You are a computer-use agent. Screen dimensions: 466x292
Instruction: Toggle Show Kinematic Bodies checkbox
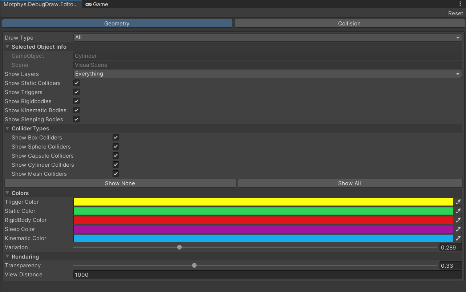point(77,110)
